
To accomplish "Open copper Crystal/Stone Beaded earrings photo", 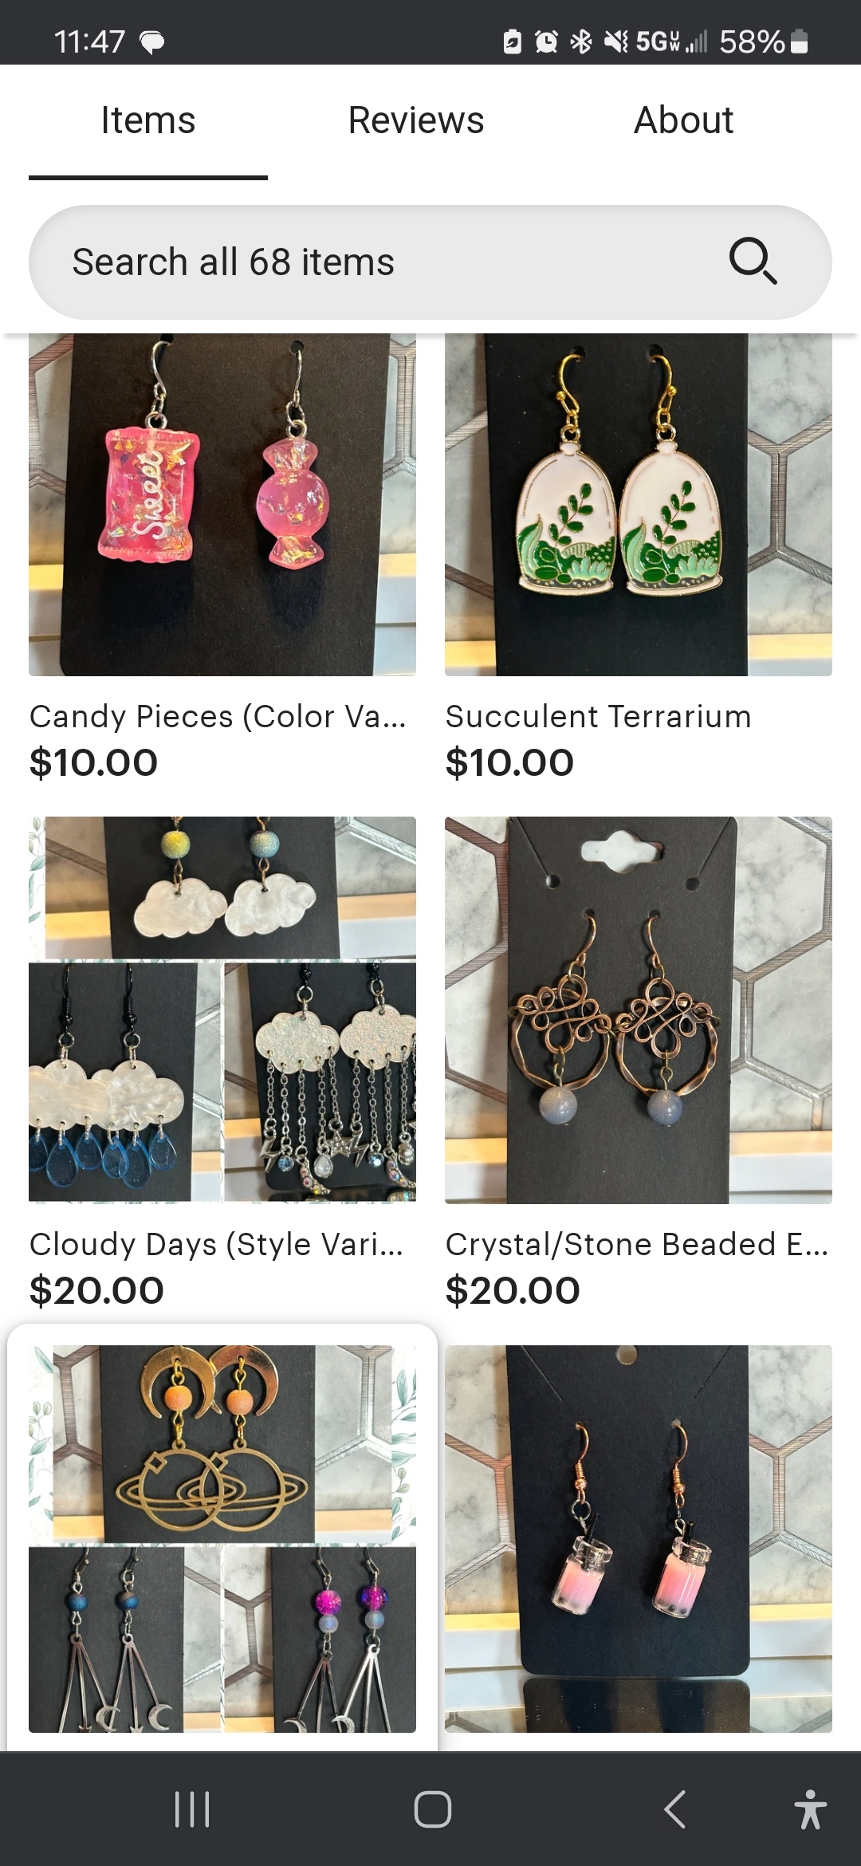I will (639, 1010).
